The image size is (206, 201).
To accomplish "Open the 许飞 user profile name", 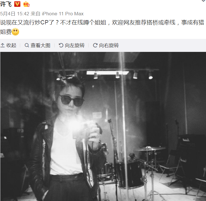I will 6,4.
